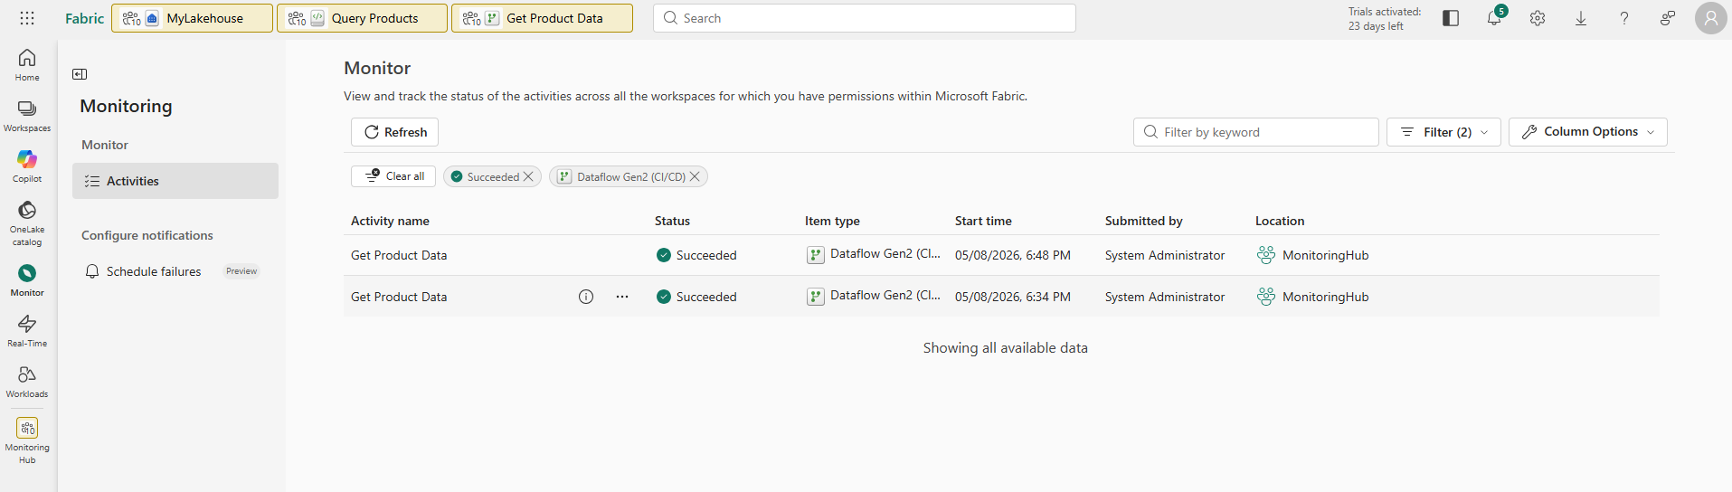Open Column Options dropdown
This screenshot has width=1732, height=492.
(x=1588, y=132)
